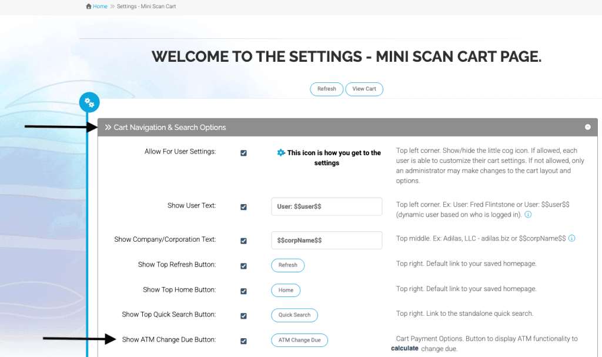Click info icon beside Show User Text description
602x357 pixels.
click(528, 215)
